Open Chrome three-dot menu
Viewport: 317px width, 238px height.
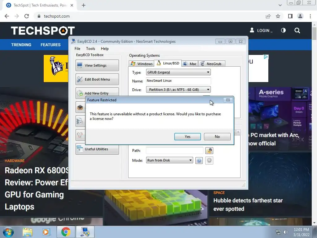point(310,16)
